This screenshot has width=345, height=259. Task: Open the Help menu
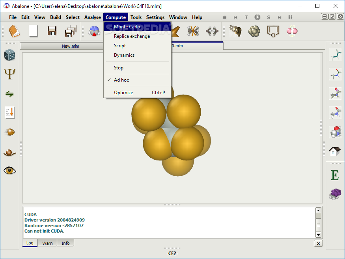[x=197, y=17]
